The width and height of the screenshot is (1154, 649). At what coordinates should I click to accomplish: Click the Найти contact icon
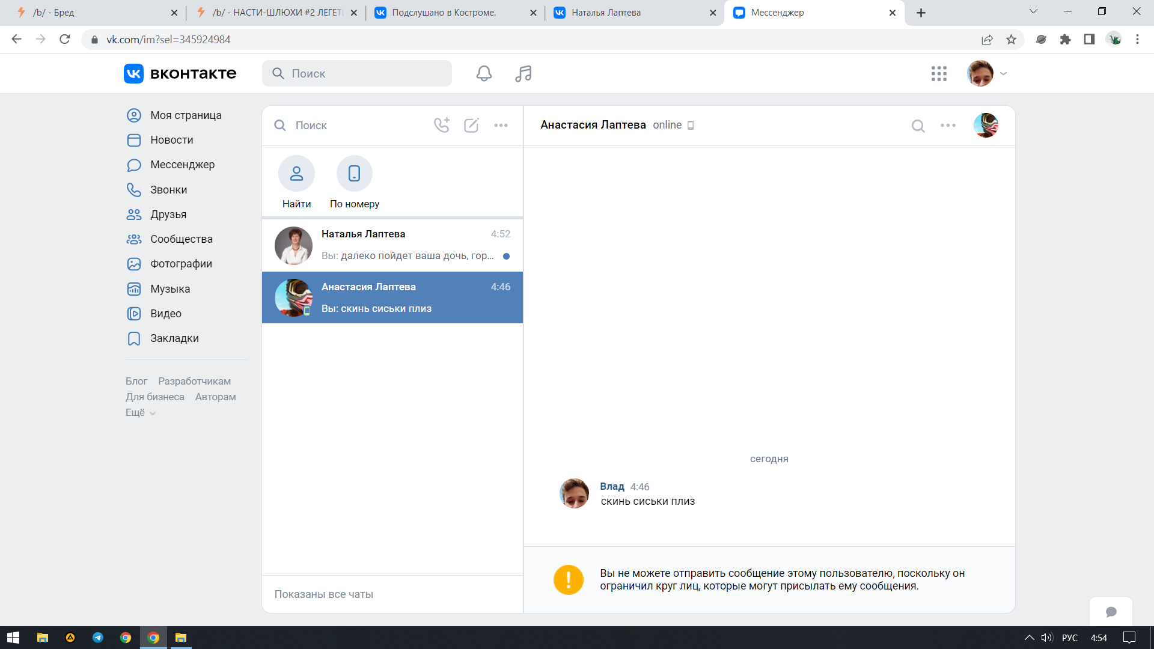[296, 174]
